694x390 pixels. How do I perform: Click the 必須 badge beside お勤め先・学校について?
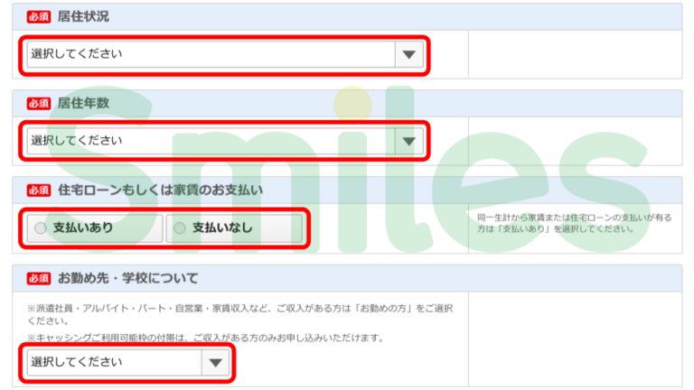coord(39,279)
